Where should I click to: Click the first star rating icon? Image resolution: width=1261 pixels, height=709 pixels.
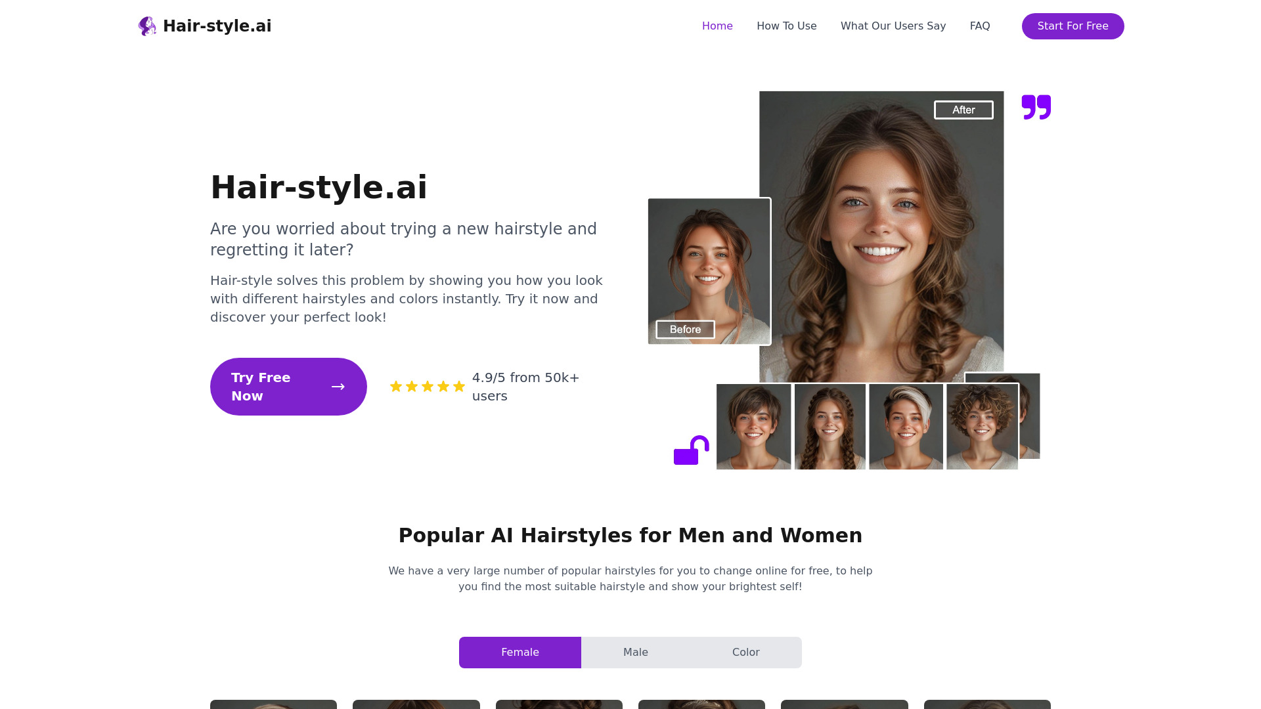[396, 386]
